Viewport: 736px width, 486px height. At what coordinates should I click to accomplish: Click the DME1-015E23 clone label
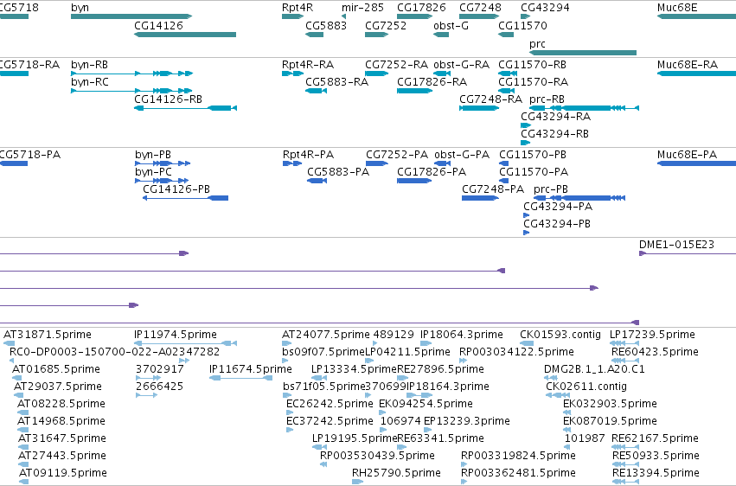click(x=676, y=245)
